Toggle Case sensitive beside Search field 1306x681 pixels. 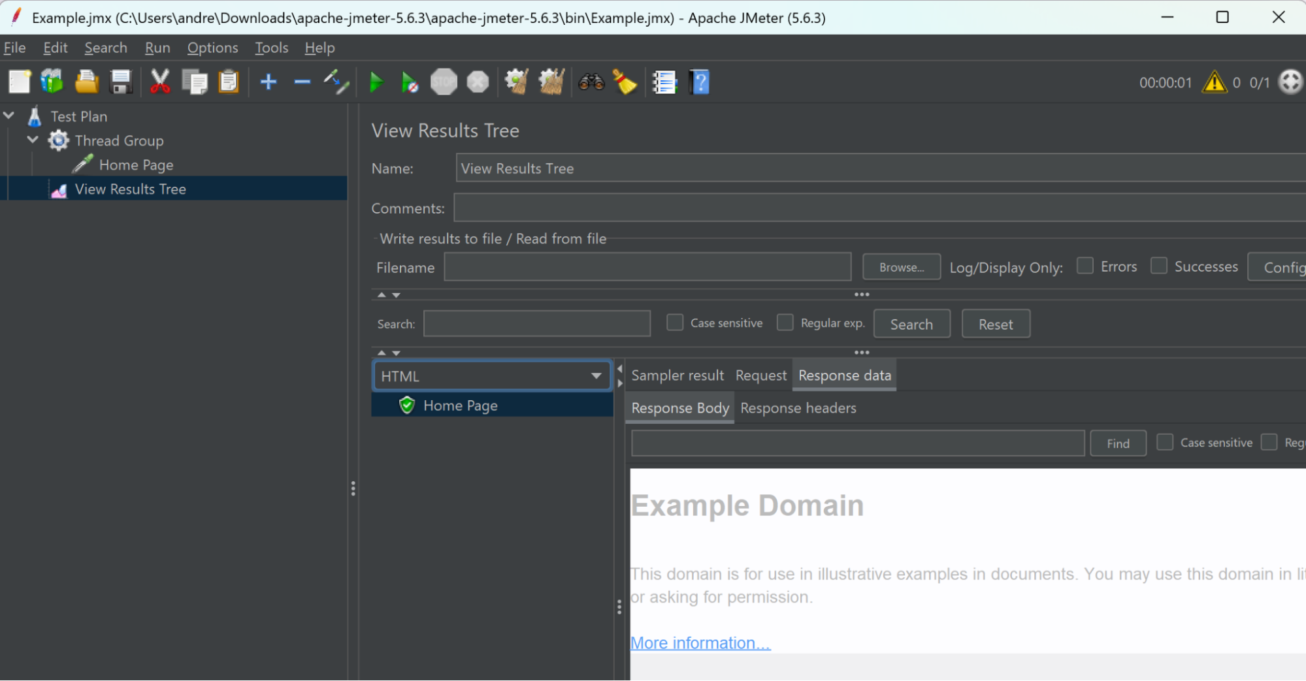coord(675,323)
